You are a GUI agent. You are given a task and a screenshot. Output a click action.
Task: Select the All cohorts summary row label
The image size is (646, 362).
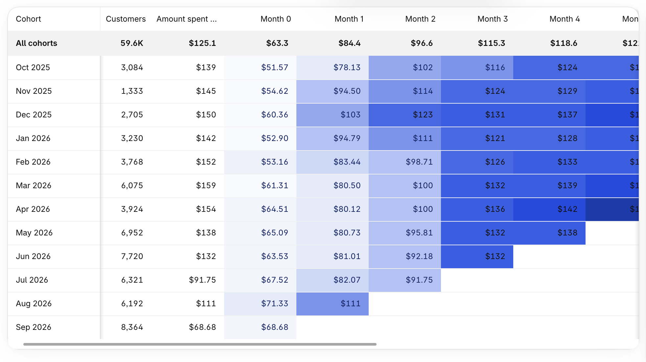pyautogui.click(x=36, y=43)
